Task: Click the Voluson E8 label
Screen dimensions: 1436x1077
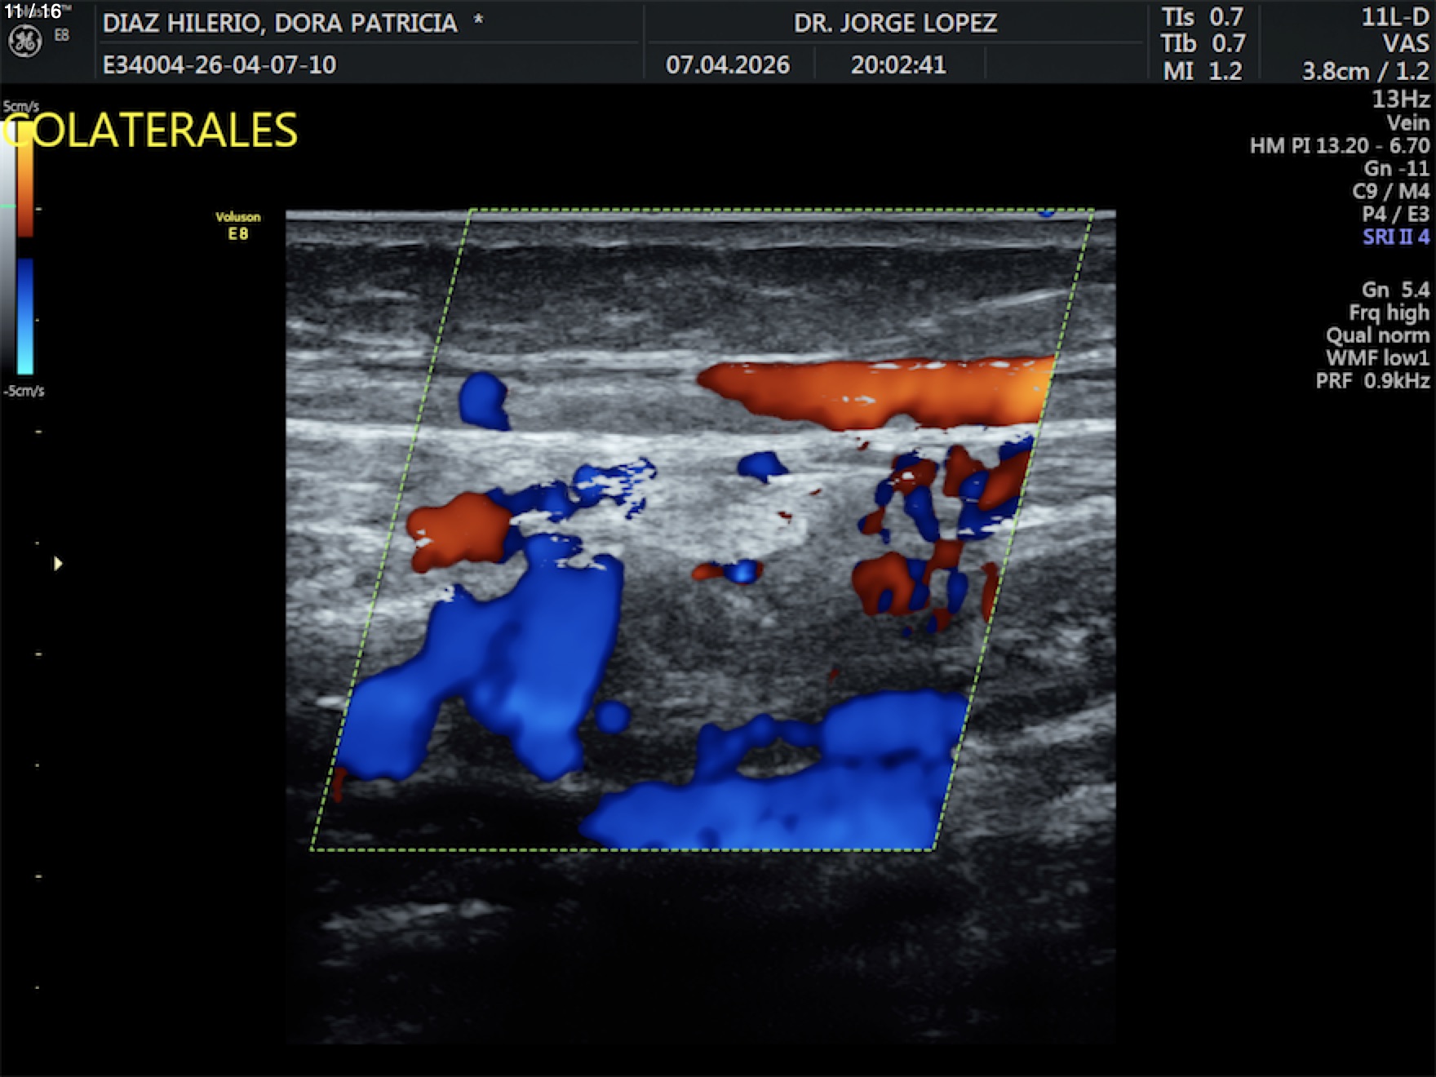Action: coord(237,226)
